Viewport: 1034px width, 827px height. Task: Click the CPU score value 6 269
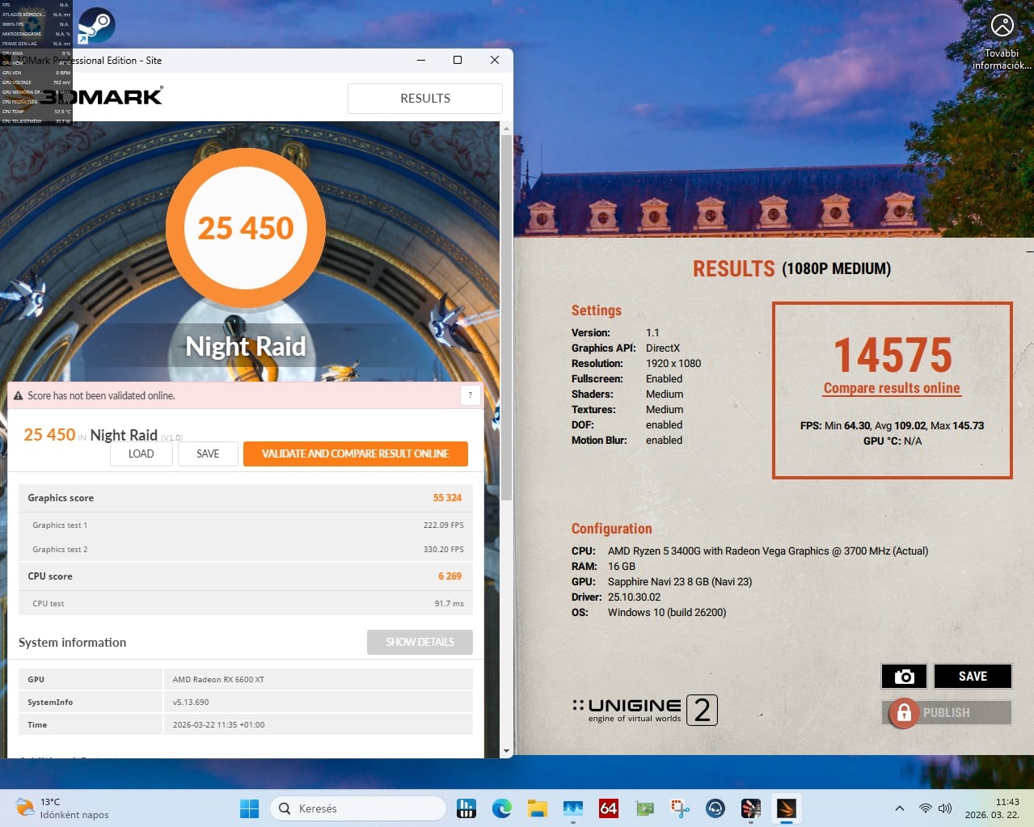pos(449,576)
